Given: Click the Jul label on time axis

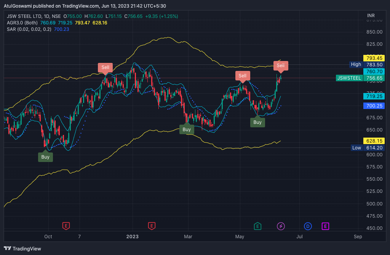Looking at the screenshot, I should click(x=299, y=236).
